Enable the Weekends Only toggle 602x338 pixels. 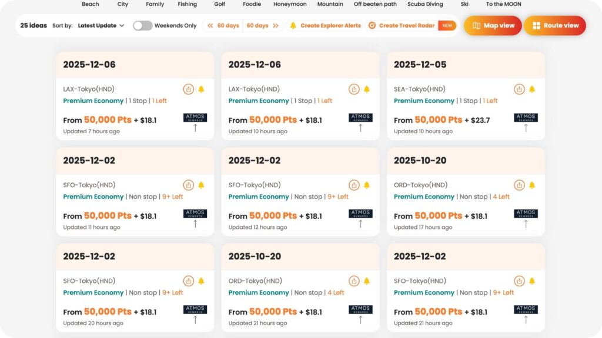(x=142, y=26)
